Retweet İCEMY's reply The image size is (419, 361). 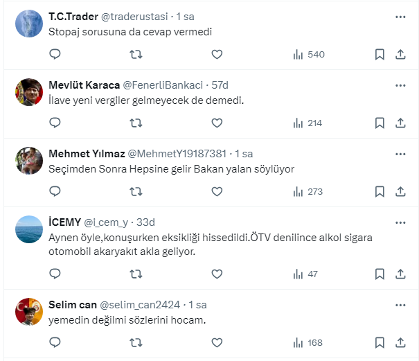136,274
